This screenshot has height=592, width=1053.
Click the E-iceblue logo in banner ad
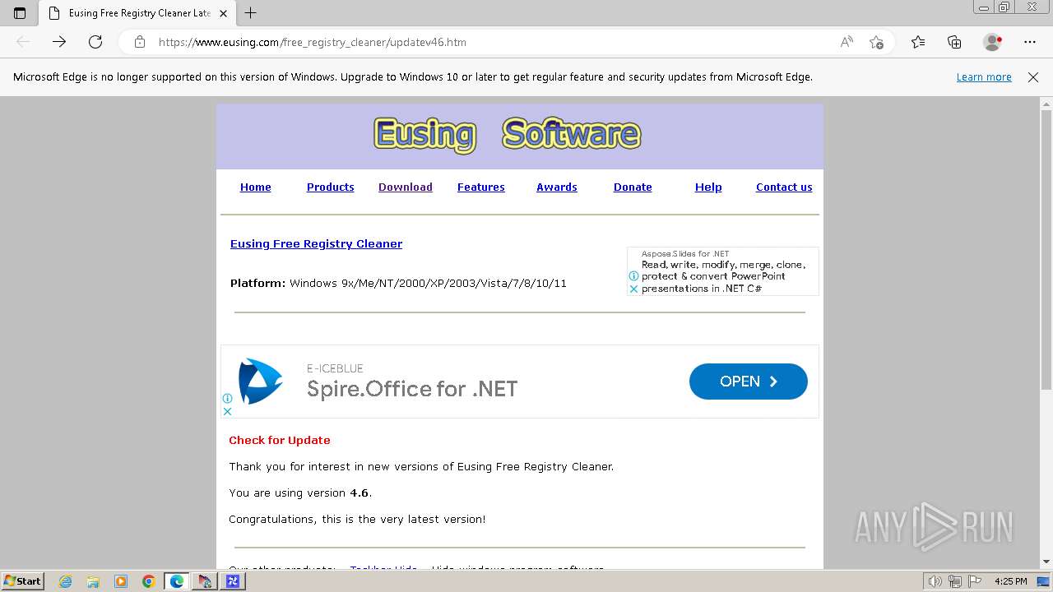point(260,382)
